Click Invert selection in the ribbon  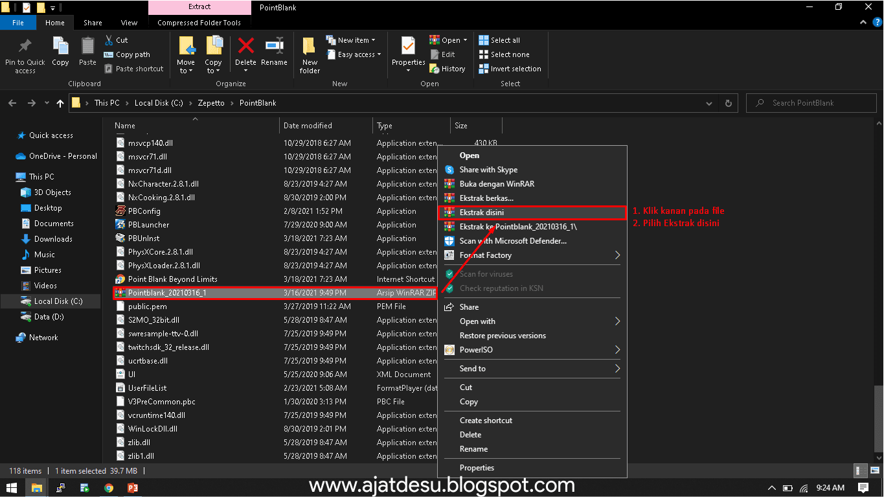[510, 69]
